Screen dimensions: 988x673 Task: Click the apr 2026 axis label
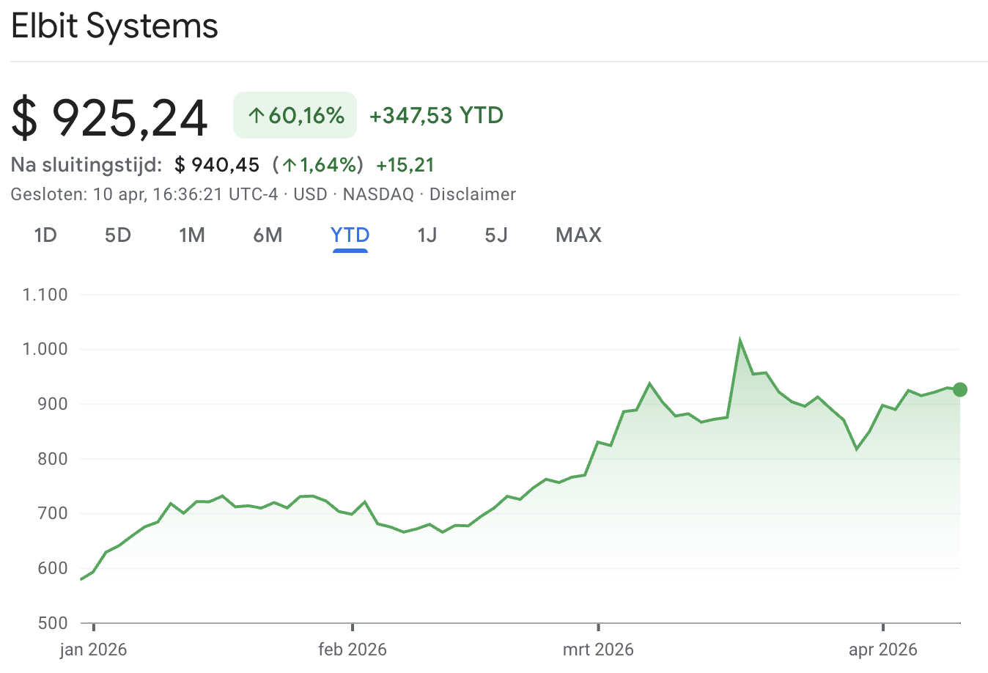click(883, 650)
